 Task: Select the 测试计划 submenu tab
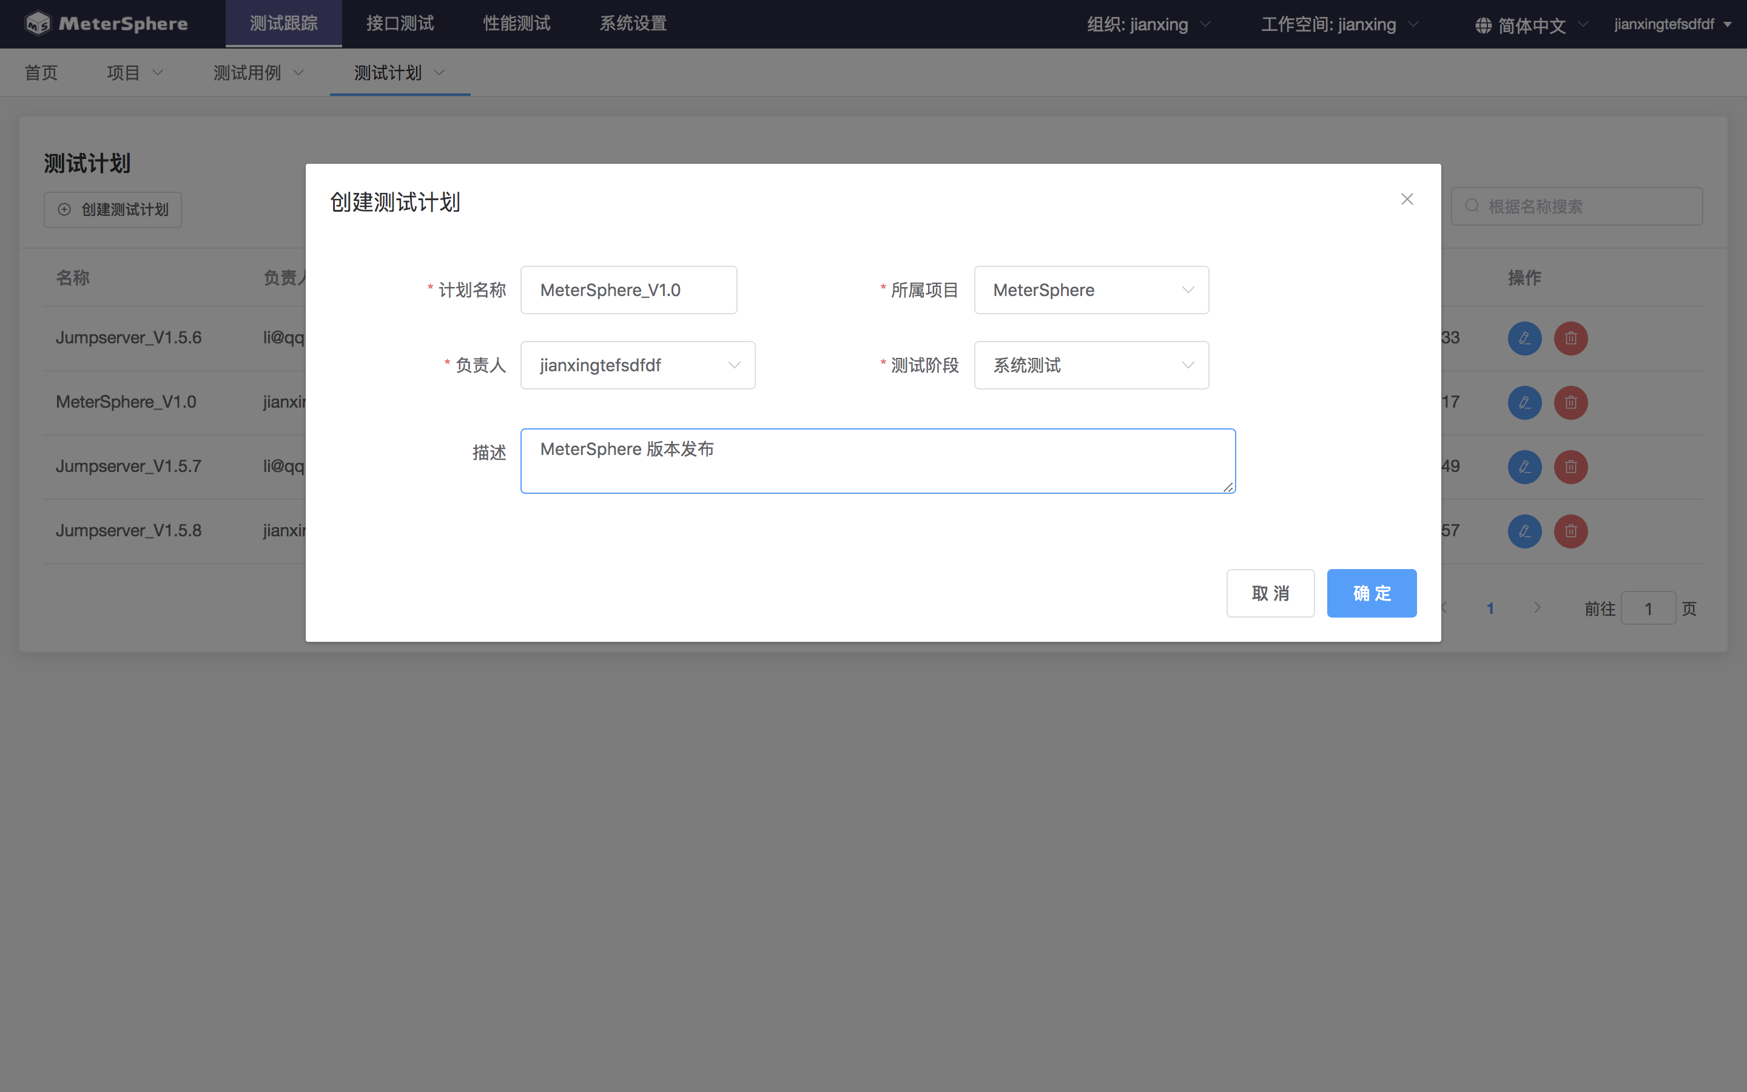[x=400, y=73]
